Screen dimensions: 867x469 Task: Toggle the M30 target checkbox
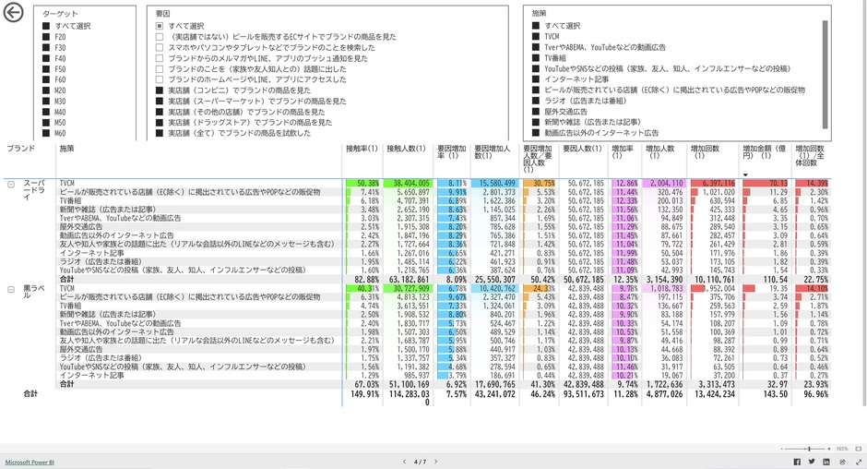click(46, 102)
